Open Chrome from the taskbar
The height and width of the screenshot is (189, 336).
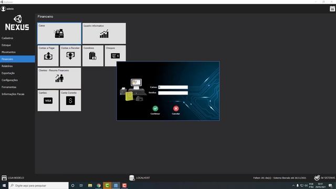pyautogui.click(x=99, y=185)
